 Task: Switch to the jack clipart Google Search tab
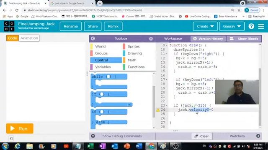[70, 3]
